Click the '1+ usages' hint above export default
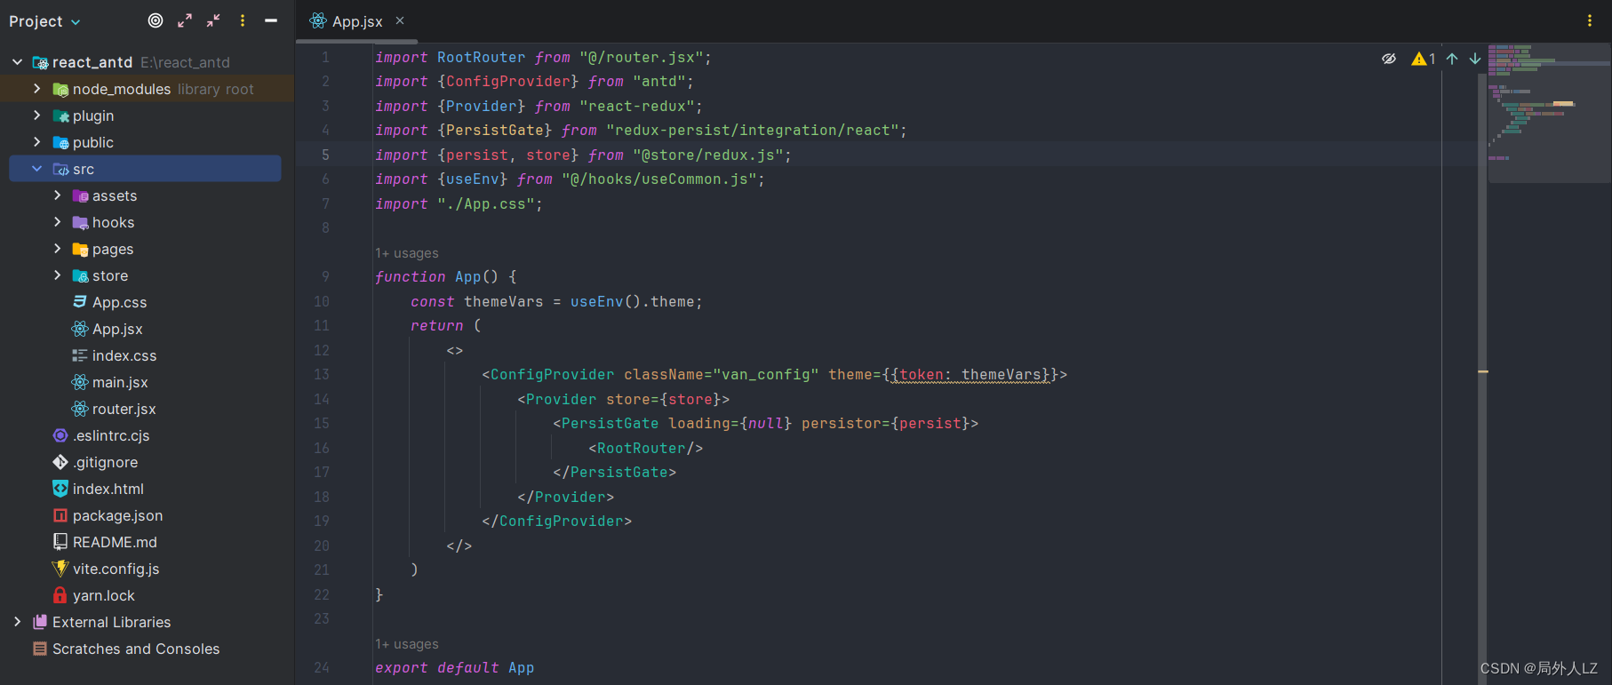1612x685 pixels. pyautogui.click(x=407, y=644)
